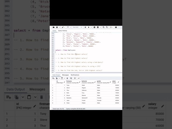Click the Explain icon
This screenshot has width=172, height=129.
[94, 27]
